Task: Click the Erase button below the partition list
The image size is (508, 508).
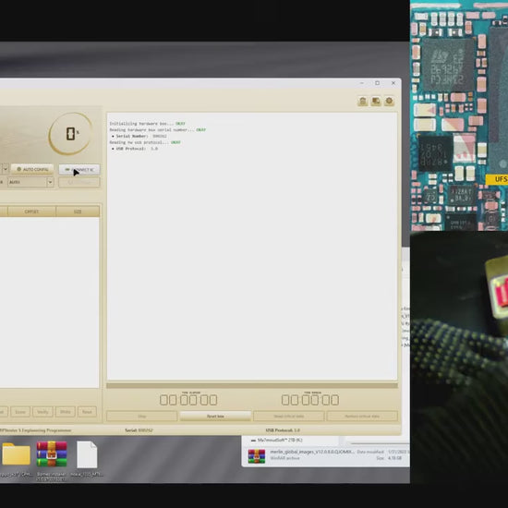Action: 20,412
